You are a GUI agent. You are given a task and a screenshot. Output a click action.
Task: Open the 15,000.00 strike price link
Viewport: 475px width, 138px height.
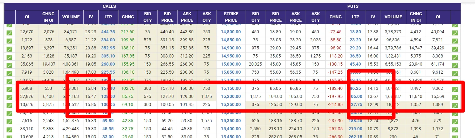point(231,64)
